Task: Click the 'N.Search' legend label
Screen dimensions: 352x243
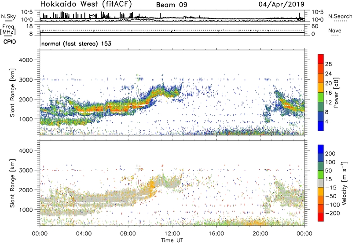Action: [340, 16]
